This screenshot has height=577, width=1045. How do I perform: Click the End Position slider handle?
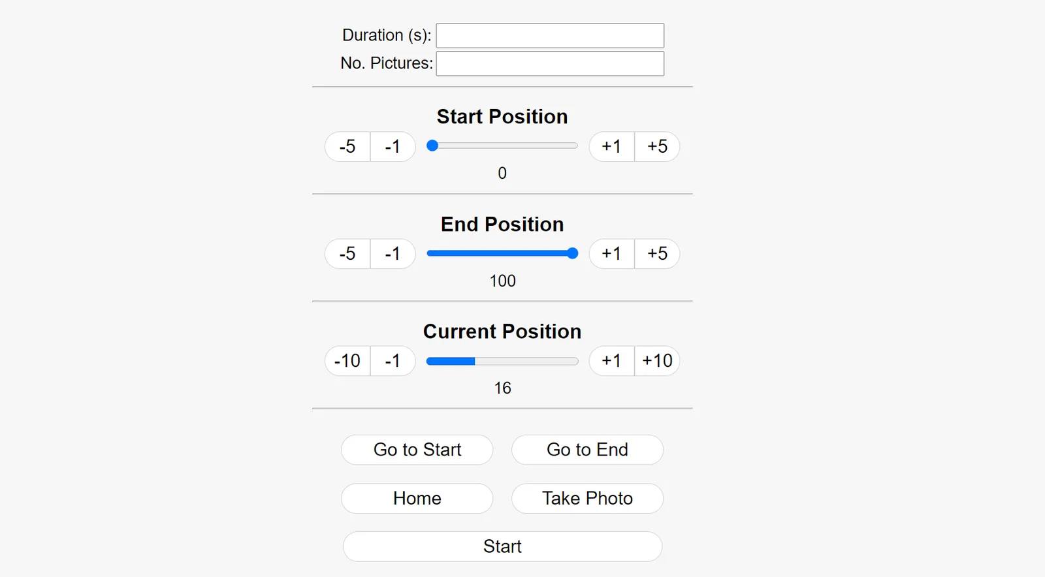click(572, 253)
